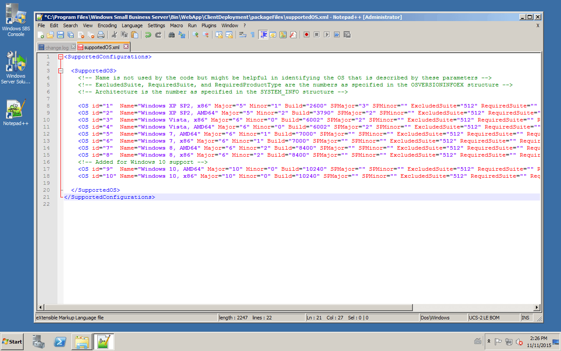The width and height of the screenshot is (561, 351).
Task: Open the Function List panel
Action: 293,35
